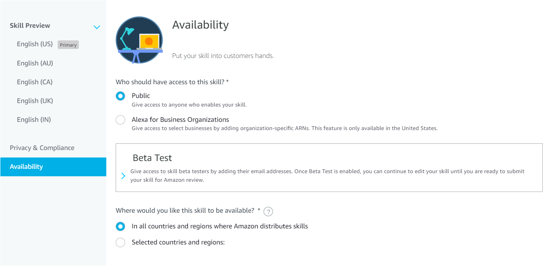The width and height of the screenshot is (551, 266).
Task: Select distribution in all countries and regions
Action: tap(120, 226)
